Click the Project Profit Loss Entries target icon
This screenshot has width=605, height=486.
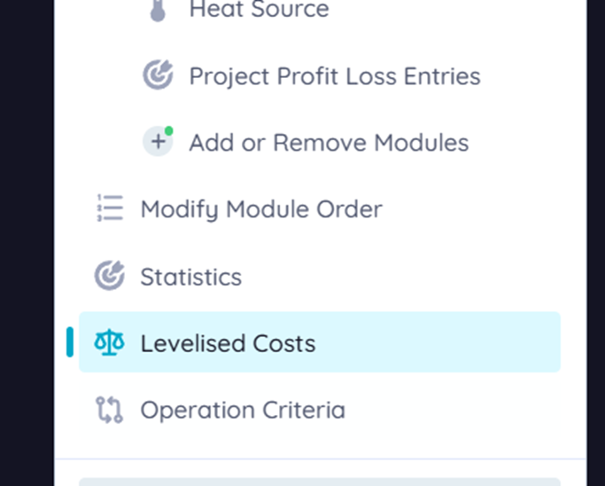(158, 75)
